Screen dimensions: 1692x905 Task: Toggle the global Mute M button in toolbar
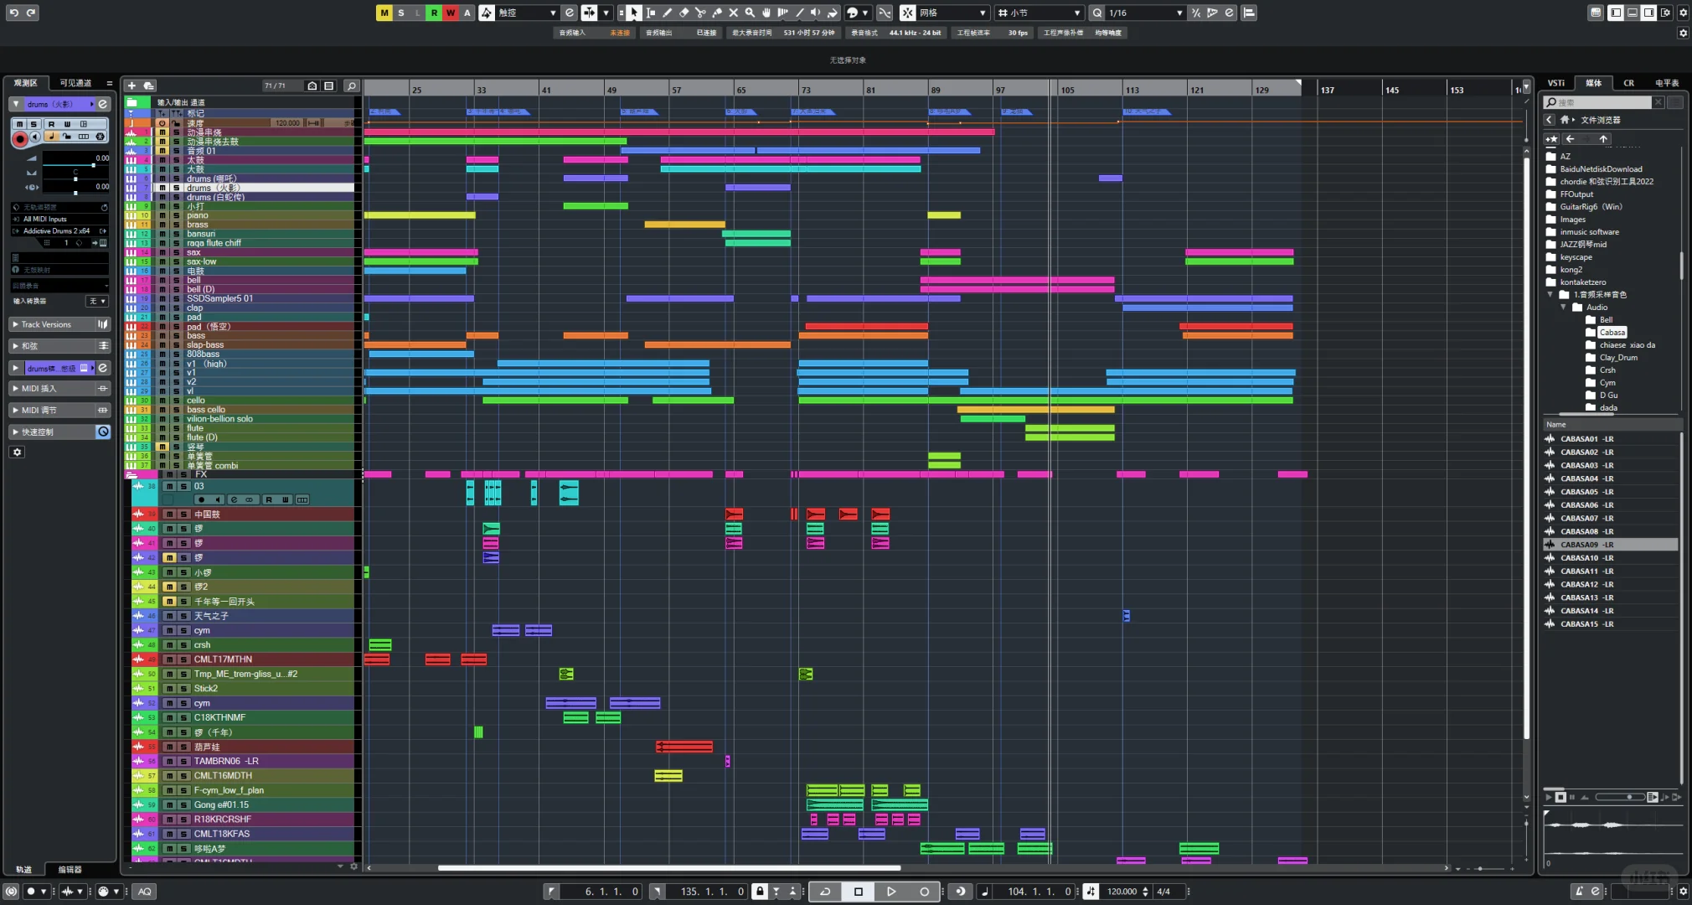(384, 13)
